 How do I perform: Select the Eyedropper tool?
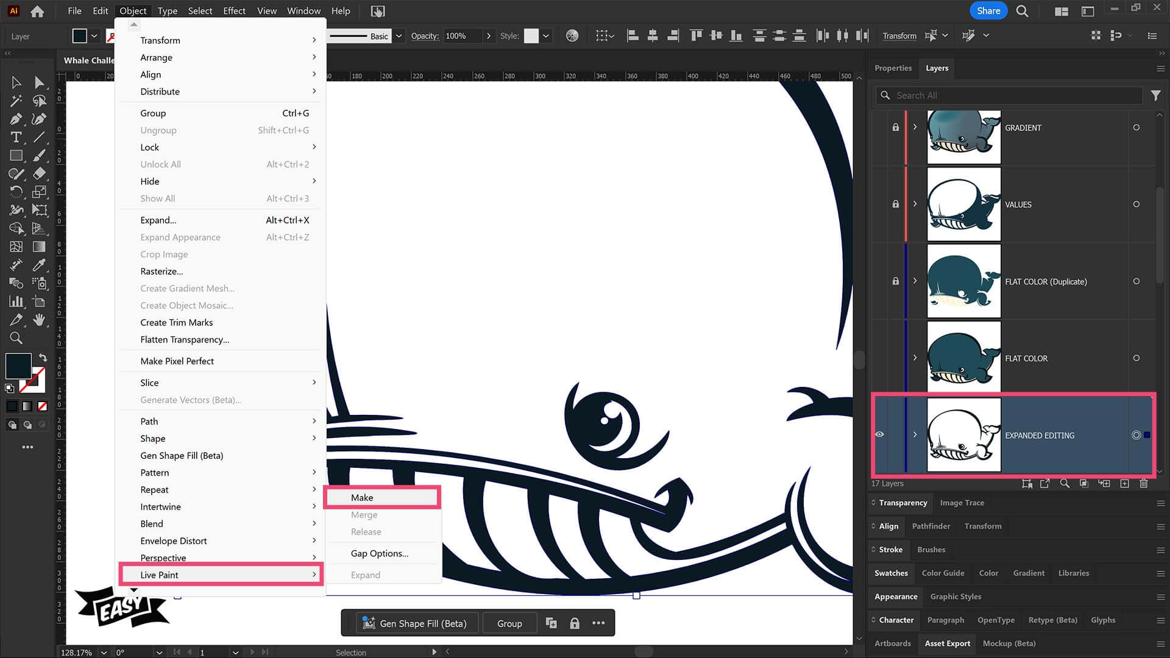pyautogui.click(x=40, y=265)
